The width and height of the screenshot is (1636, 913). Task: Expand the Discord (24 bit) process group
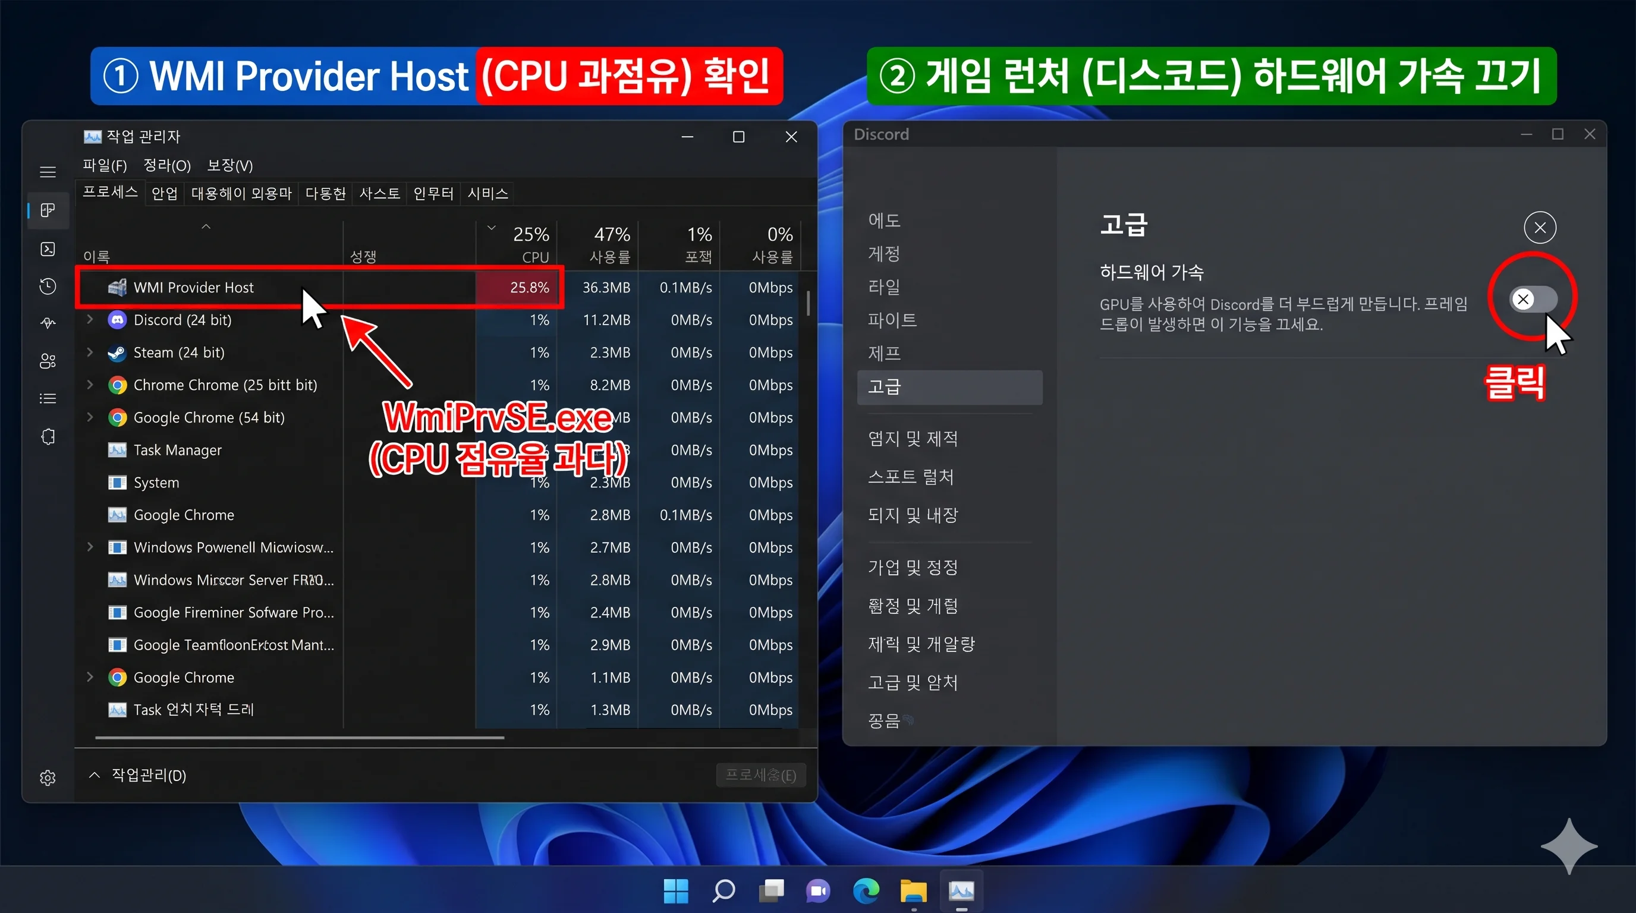pyautogui.click(x=90, y=319)
